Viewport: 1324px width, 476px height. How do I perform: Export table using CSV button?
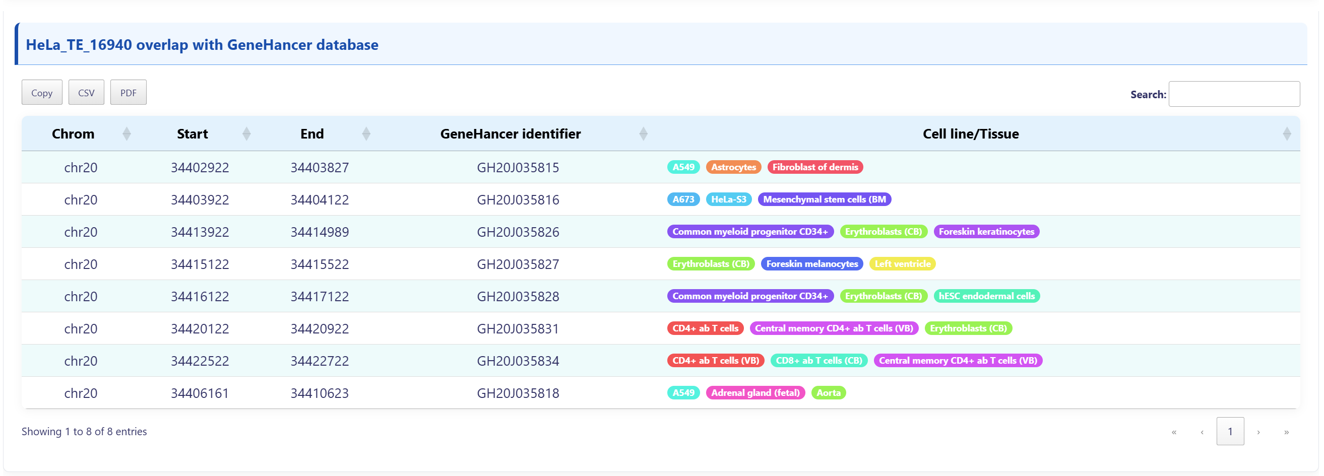(x=86, y=92)
